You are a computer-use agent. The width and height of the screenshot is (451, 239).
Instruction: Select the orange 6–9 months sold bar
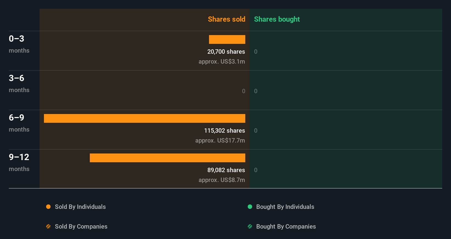[x=144, y=118]
